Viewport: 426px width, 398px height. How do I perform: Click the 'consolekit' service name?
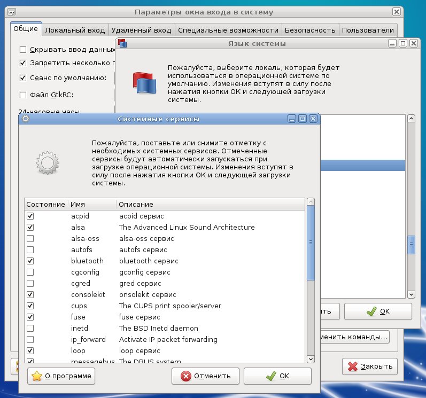click(x=88, y=294)
